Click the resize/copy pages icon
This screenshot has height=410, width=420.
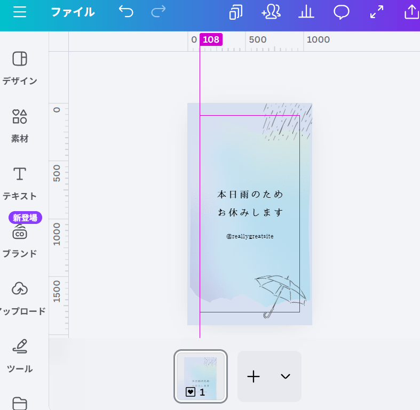pos(236,12)
